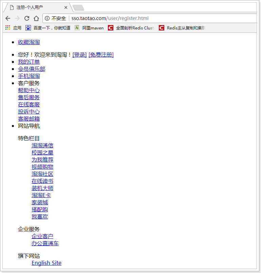Open the English Site link

tap(46, 263)
